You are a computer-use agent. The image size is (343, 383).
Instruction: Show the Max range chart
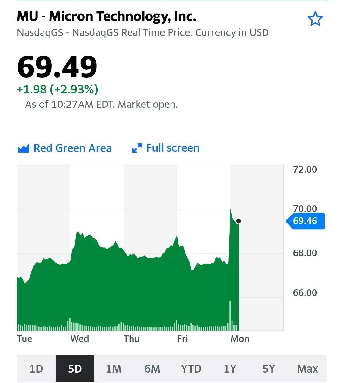tap(307, 369)
